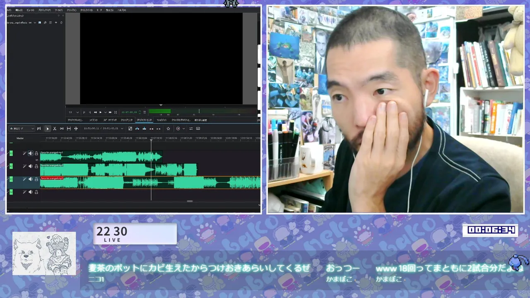The image size is (530, 298).
Task: Open the 編集(E) menu
Action: pos(19,10)
